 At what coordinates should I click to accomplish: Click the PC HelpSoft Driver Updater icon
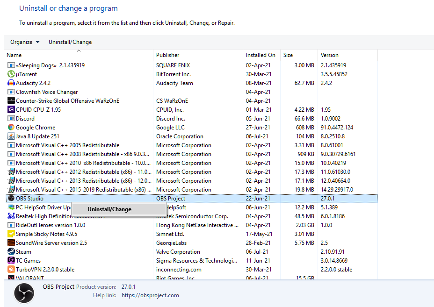click(11, 207)
